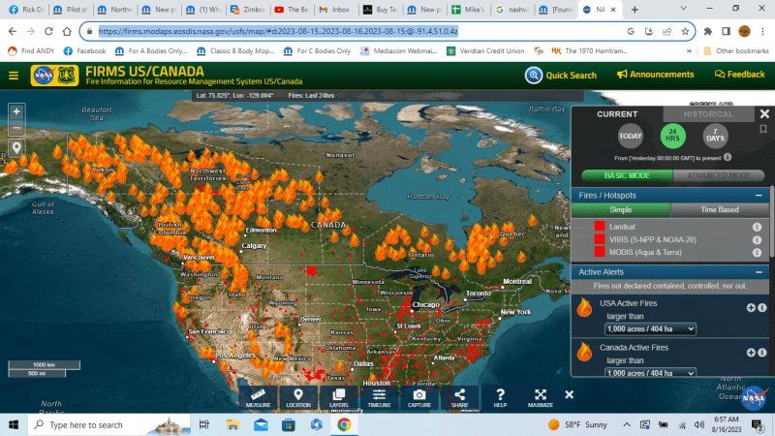The width and height of the screenshot is (775, 436).
Task: Open the Layers tool
Action: pyautogui.click(x=338, y=398)
